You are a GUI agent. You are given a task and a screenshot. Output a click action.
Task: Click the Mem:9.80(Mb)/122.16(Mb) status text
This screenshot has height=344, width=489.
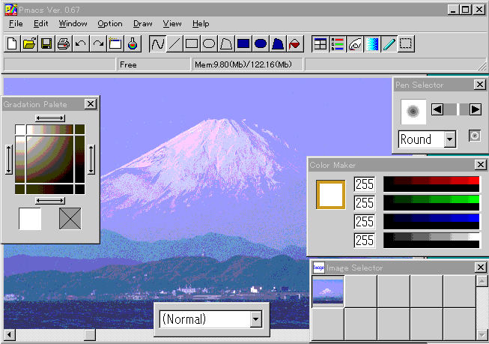click(243, 64)
